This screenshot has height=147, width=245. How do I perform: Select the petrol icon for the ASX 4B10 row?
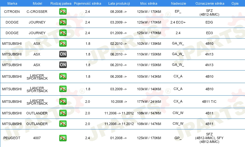pyautogui.click(x=63, y=43)
